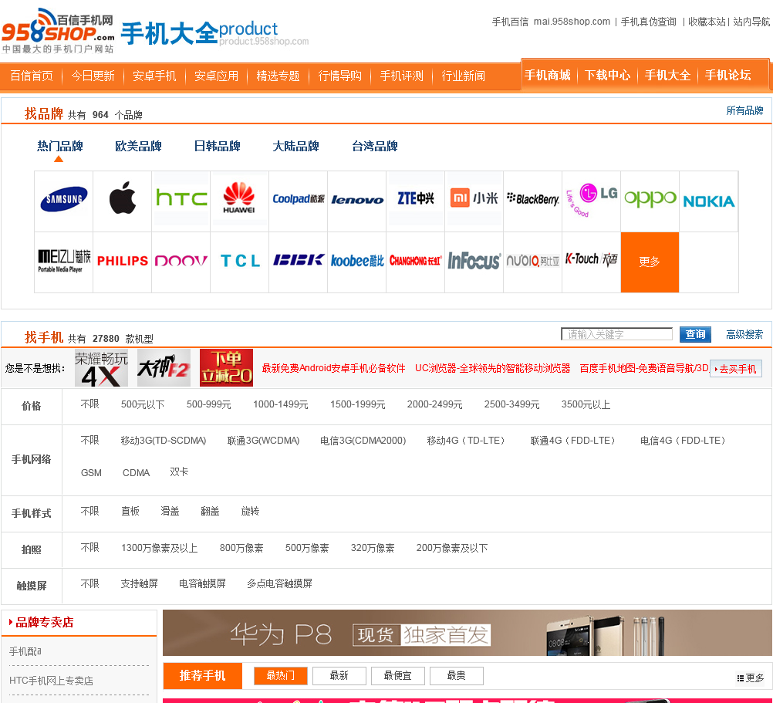Open 百信首页 in the navigation bar
This screenshot has width=773, height=703.
click(32, 76)
